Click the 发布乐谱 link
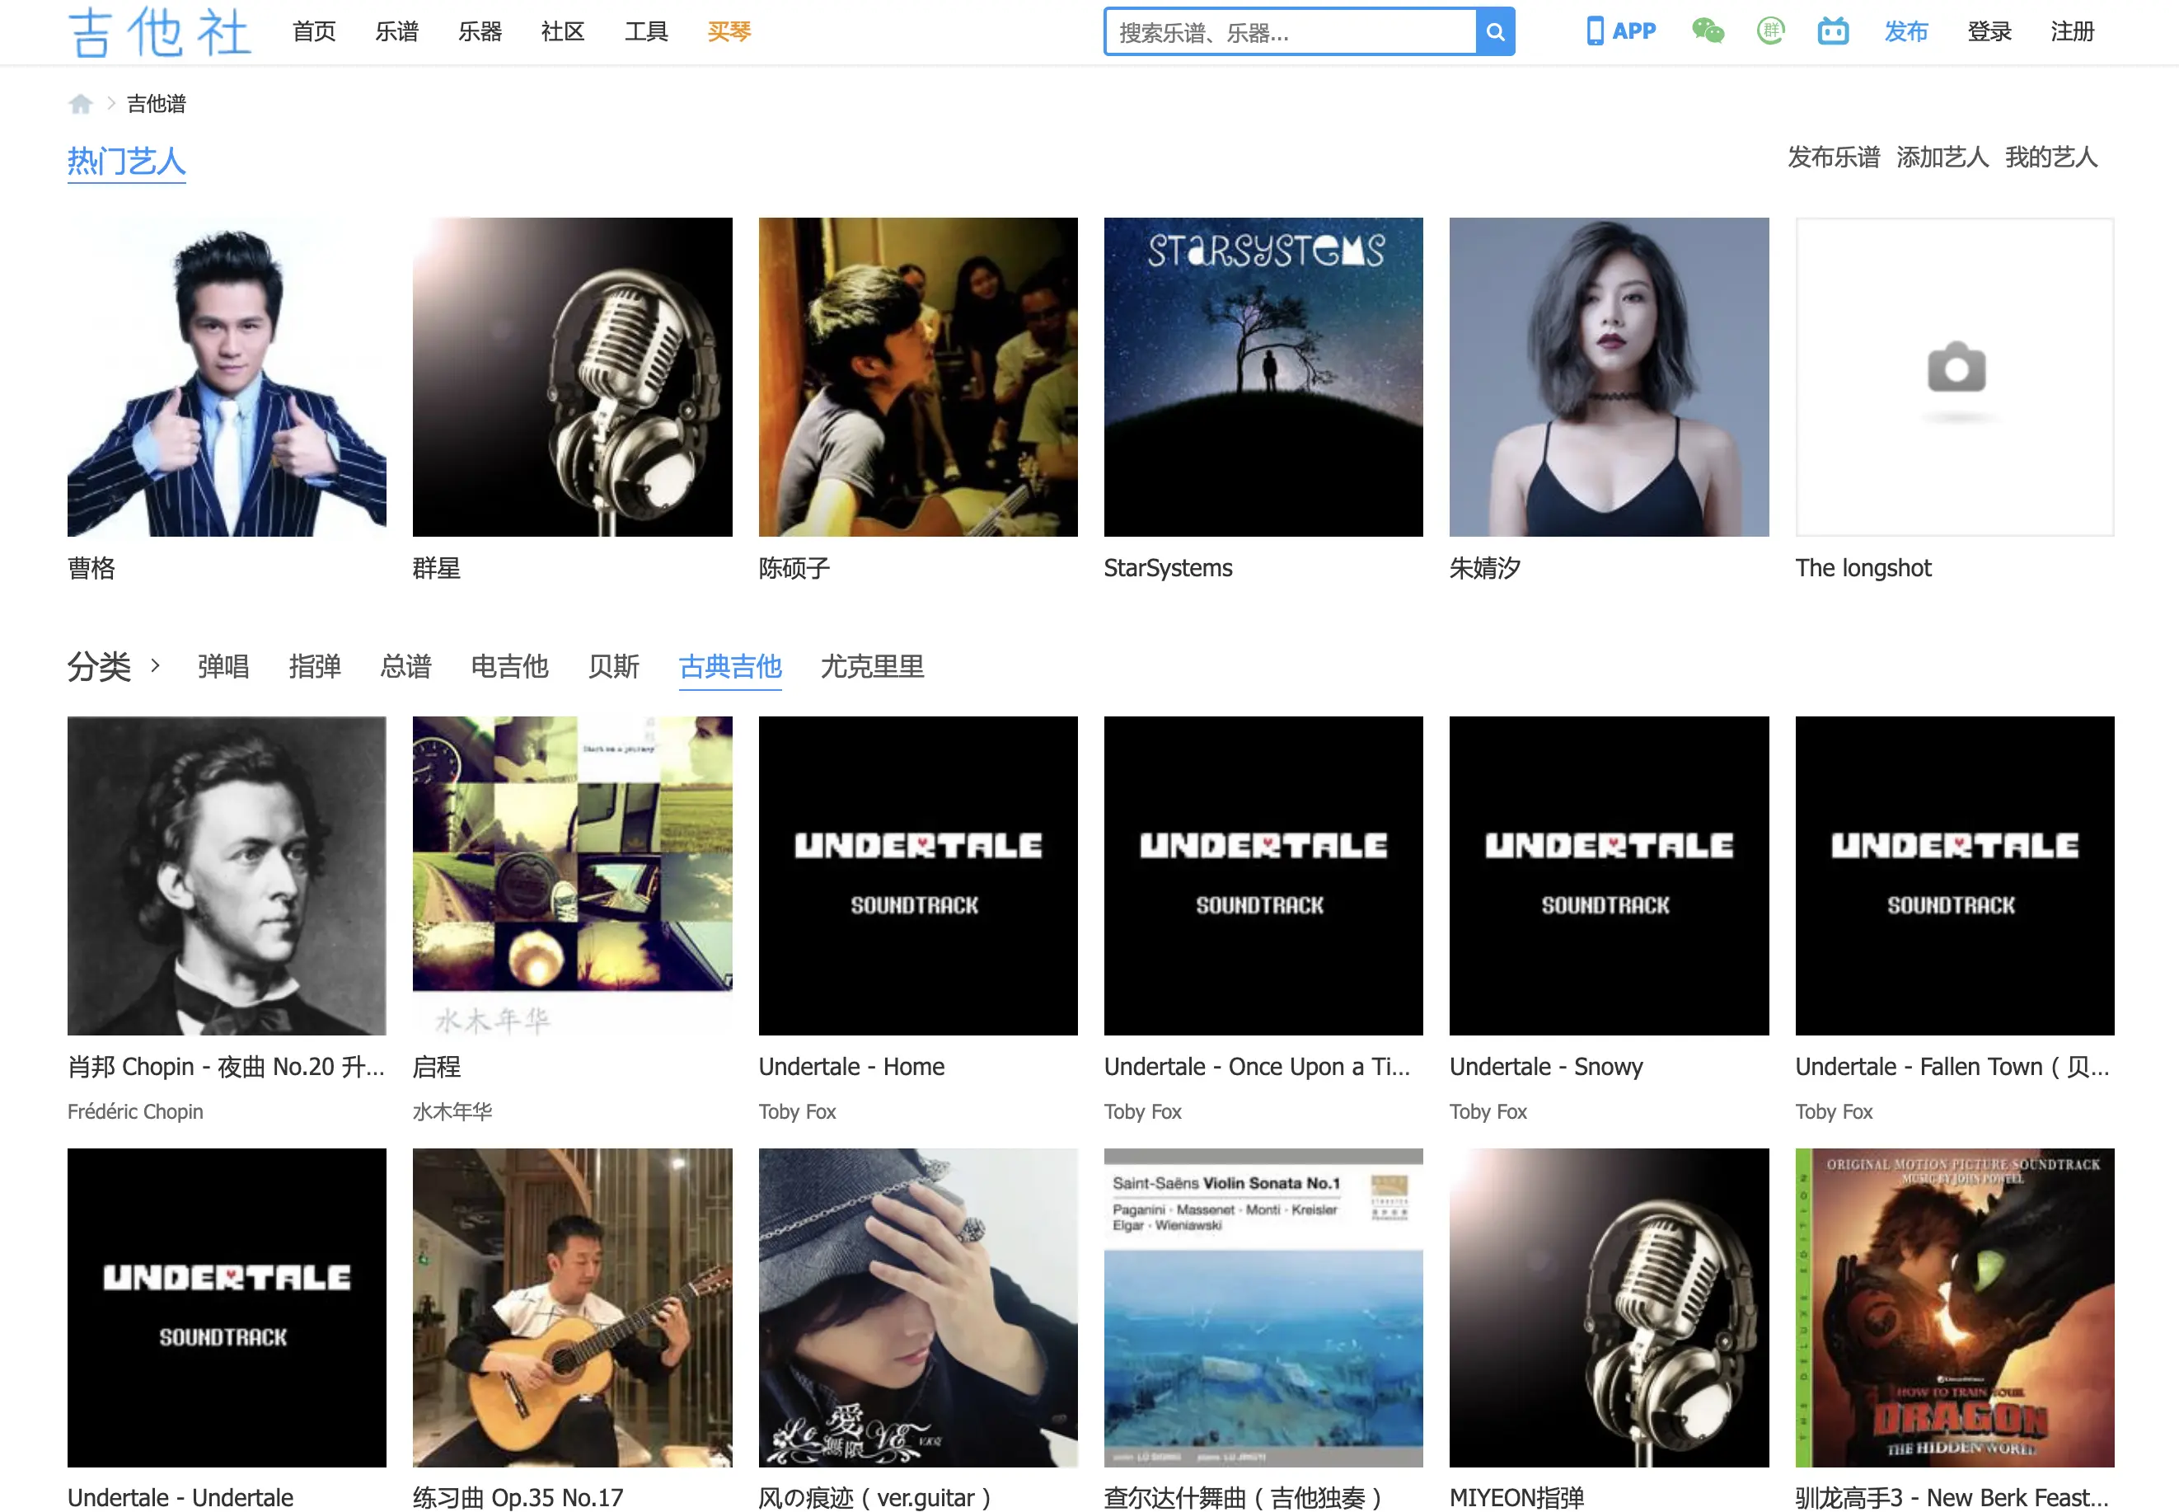 [x=1834, y=157]
